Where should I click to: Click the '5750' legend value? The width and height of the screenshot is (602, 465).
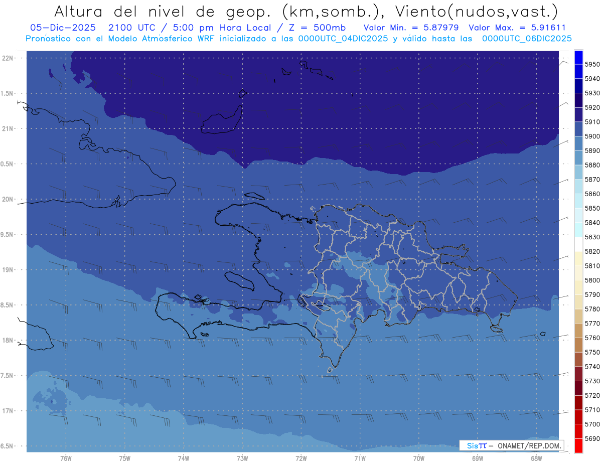(x=592, y=352)
